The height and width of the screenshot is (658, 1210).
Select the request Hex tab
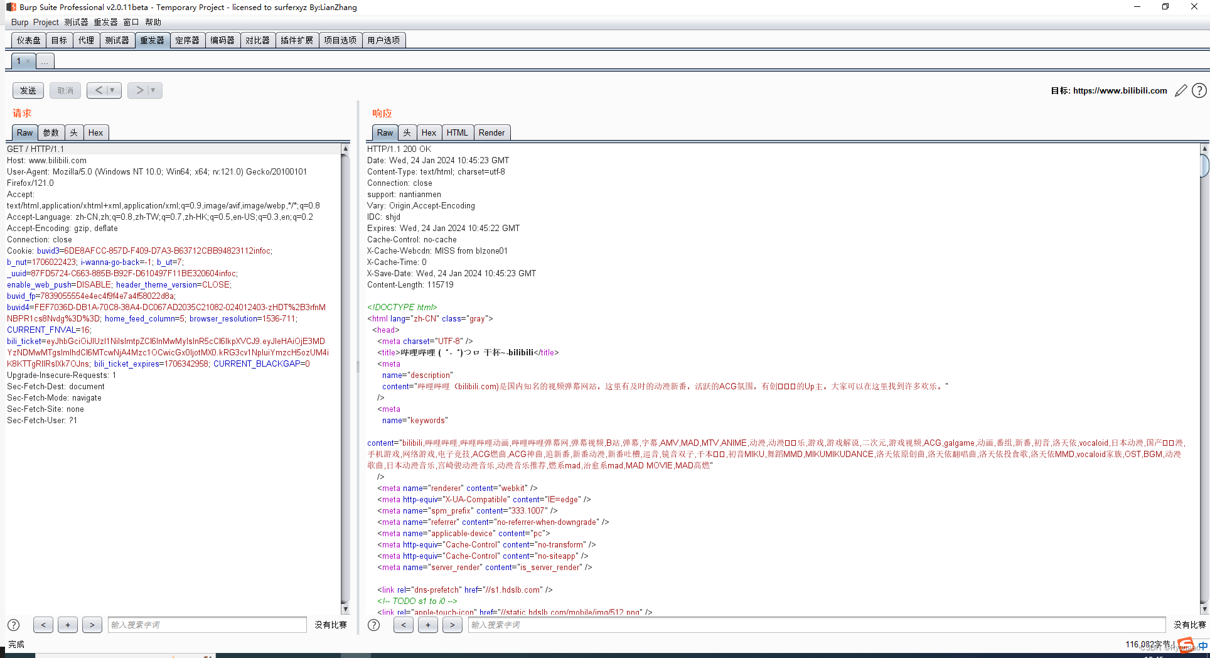96,132
